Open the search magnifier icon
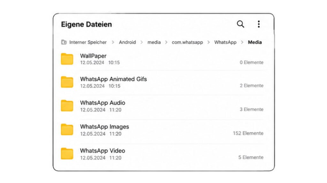Viewport: 327px width, 183px height. click(240, 24)
